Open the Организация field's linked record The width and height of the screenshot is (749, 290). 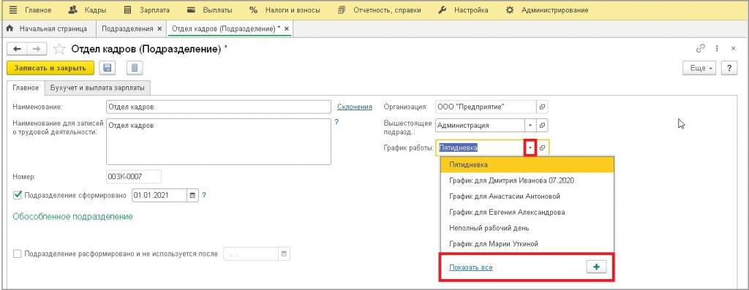coord(542,107)
